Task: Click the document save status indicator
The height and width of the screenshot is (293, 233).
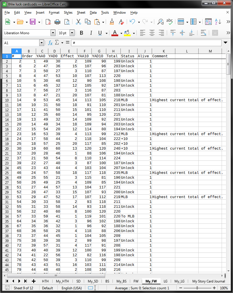Action: coord(7,288)
